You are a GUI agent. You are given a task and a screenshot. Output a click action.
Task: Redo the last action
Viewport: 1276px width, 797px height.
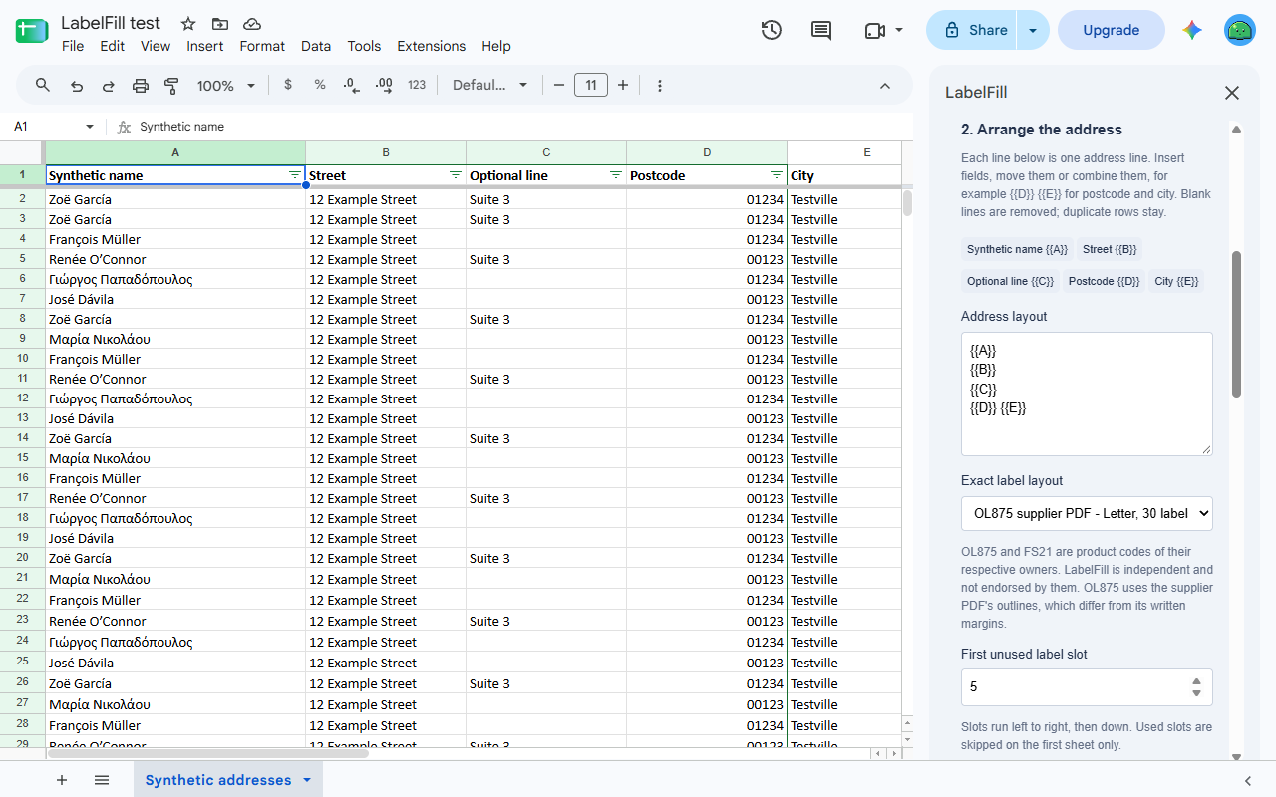coord(109,86)
